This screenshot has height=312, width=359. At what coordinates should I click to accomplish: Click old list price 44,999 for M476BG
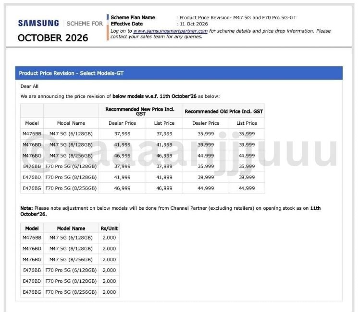pos(247,156)
